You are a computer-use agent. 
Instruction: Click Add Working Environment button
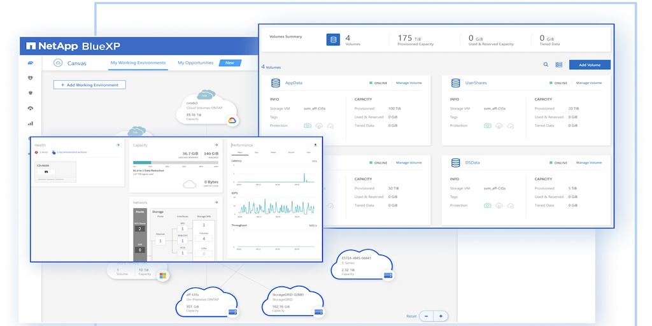tap(90, 85)
